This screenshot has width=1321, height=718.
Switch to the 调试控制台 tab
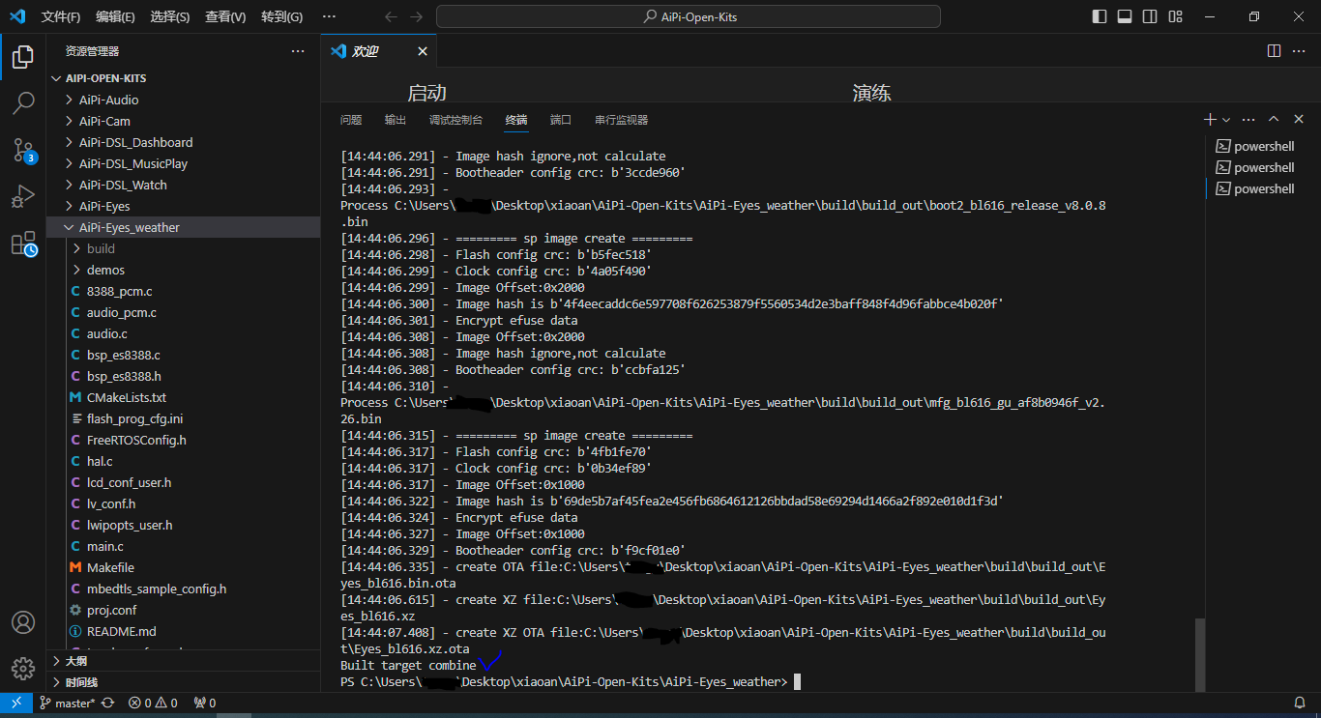(x=455, y=120)
